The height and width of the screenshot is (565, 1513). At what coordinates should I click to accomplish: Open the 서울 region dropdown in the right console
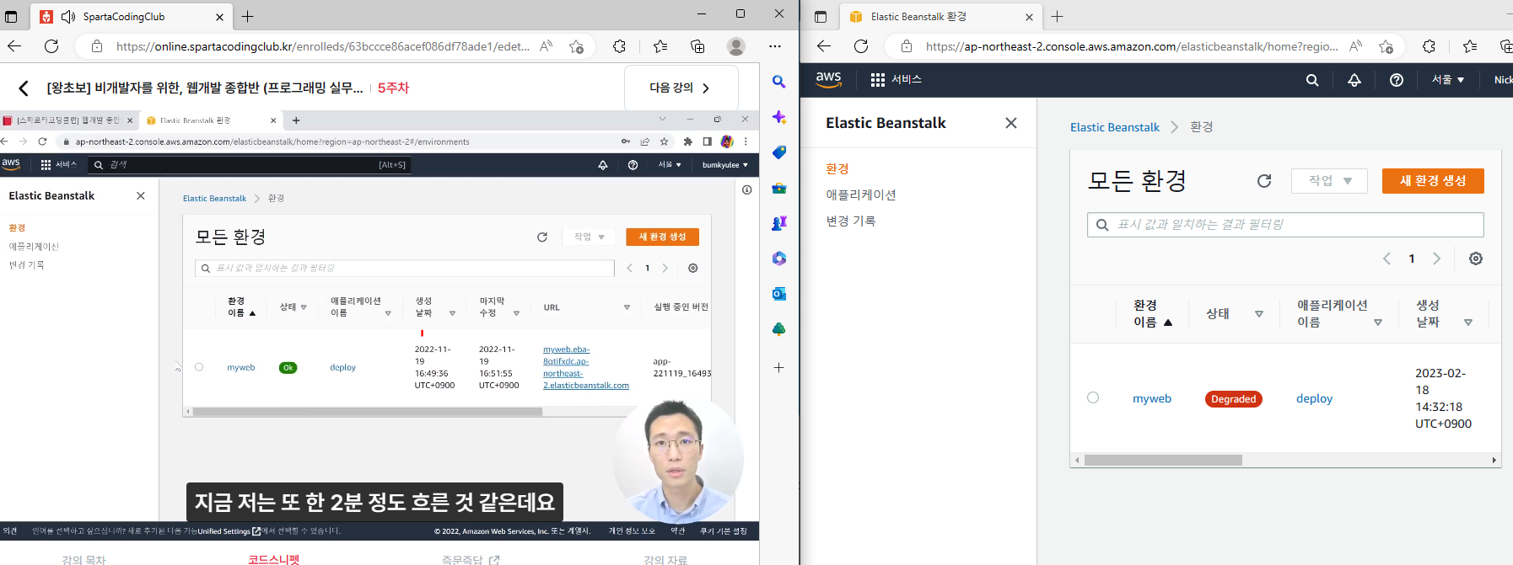(1448, 80)
